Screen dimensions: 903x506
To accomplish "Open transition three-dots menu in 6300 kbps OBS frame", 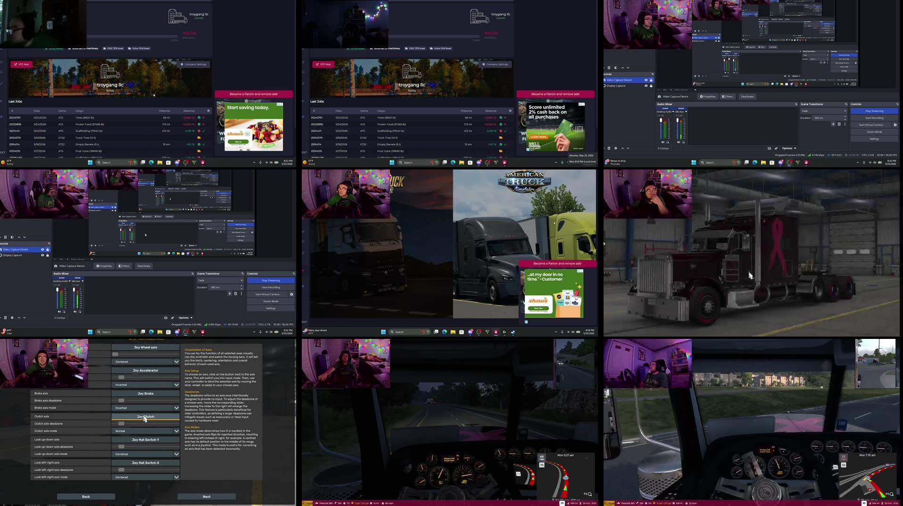I will tap(241, 294).
